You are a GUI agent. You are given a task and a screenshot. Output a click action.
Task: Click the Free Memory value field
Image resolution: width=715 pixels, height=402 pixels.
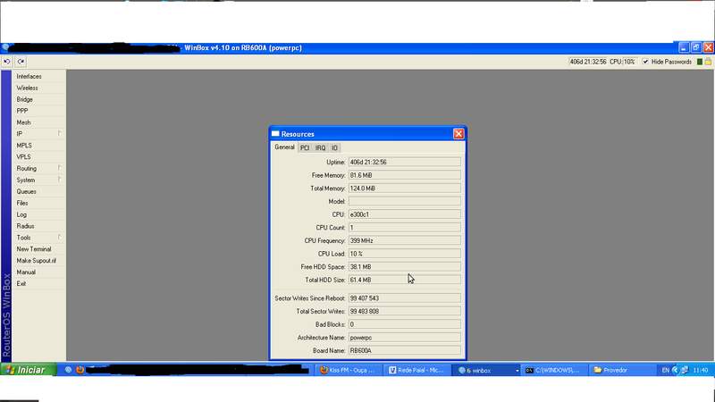pos(405,175)
